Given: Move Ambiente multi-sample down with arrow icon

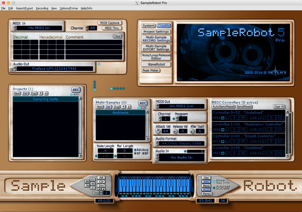Looking at the screenshot, I should click(128, 107).
